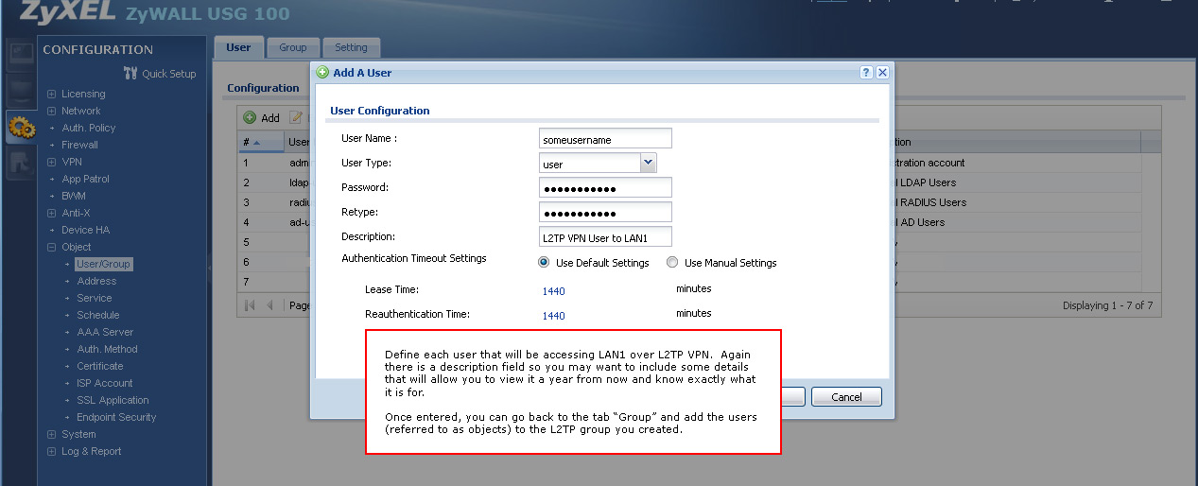Screen dimensions: 1198x486
Task: Open Auth. Method under Object
Action: point(107,349)
